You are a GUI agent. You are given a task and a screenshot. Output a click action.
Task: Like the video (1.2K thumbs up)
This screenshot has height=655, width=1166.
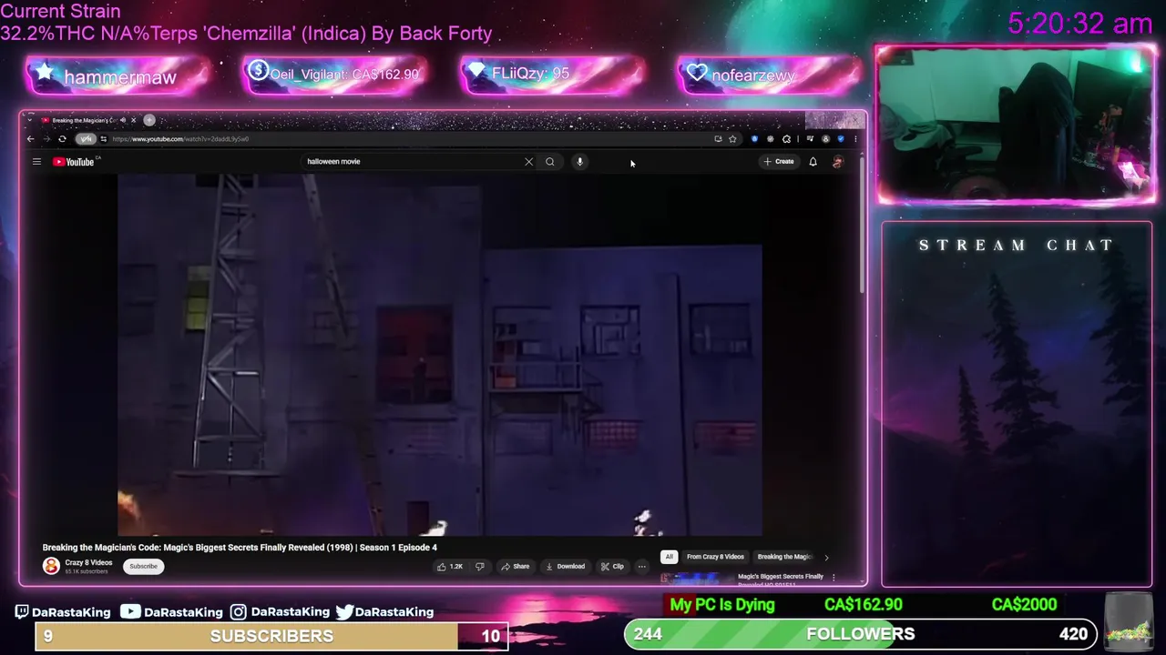tap(450, 567)
